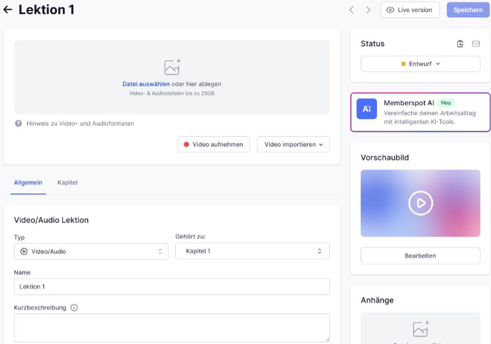Click the Vorschaubild thumbnail image
The width and height of the screenshot is (491, 344).
(x=420, y=203)
